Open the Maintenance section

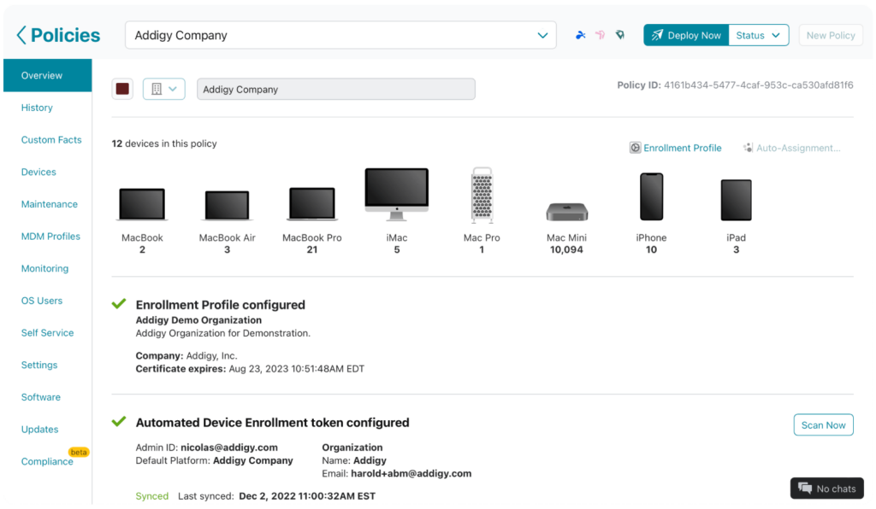pyautogui.click(x=49, y=204)
